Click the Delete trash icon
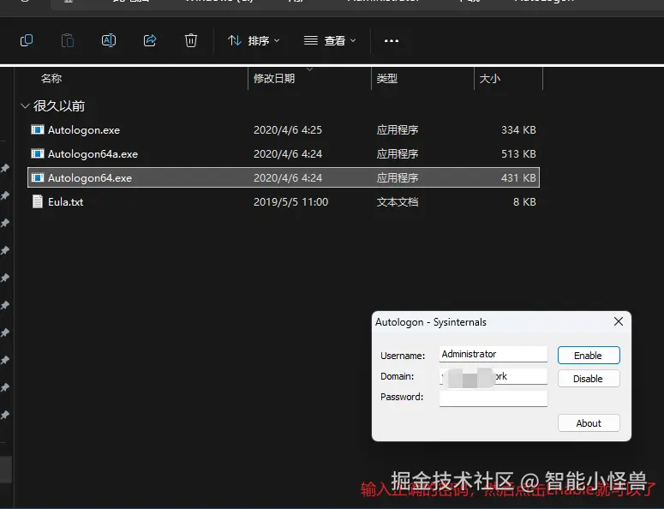This screenshot has width=664, height=509. coord(191,40)
